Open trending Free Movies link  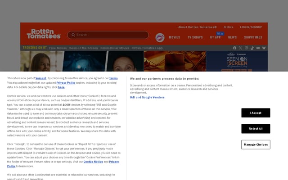coord(58,48)
